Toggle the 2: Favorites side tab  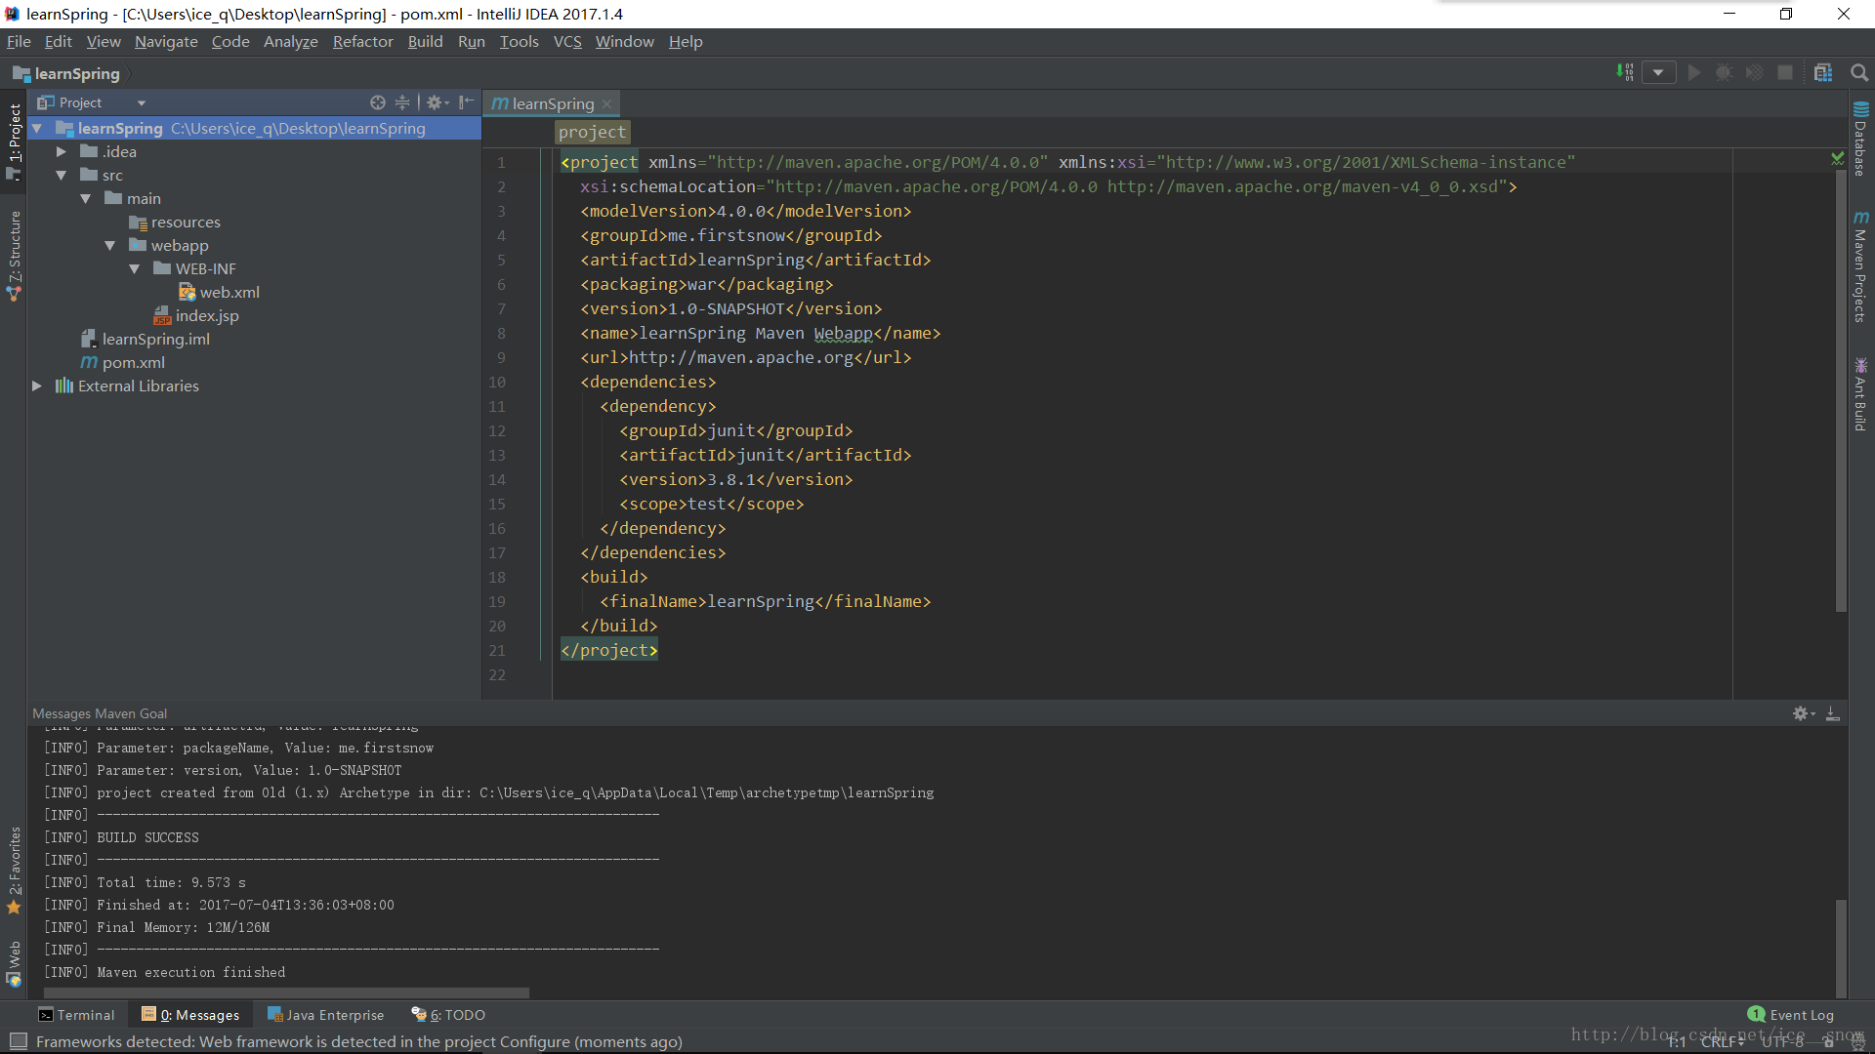(x=14, y=871)
